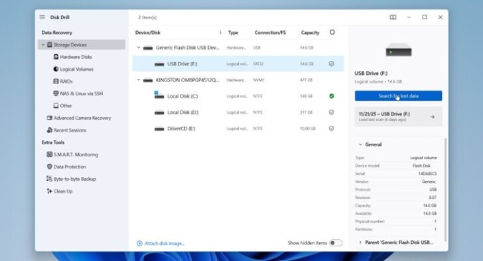This screenshot has width=483, height=261.
Task: Collapse KINGSTON OM8PGP4512Q device row
Action: (139, 80)
